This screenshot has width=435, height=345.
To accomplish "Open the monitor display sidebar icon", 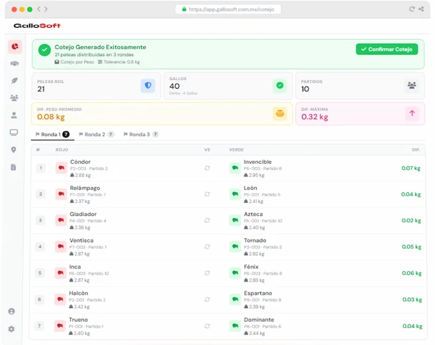I will (x=14, y=132).
